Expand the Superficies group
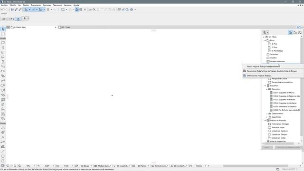 click(x=266, y=117)
